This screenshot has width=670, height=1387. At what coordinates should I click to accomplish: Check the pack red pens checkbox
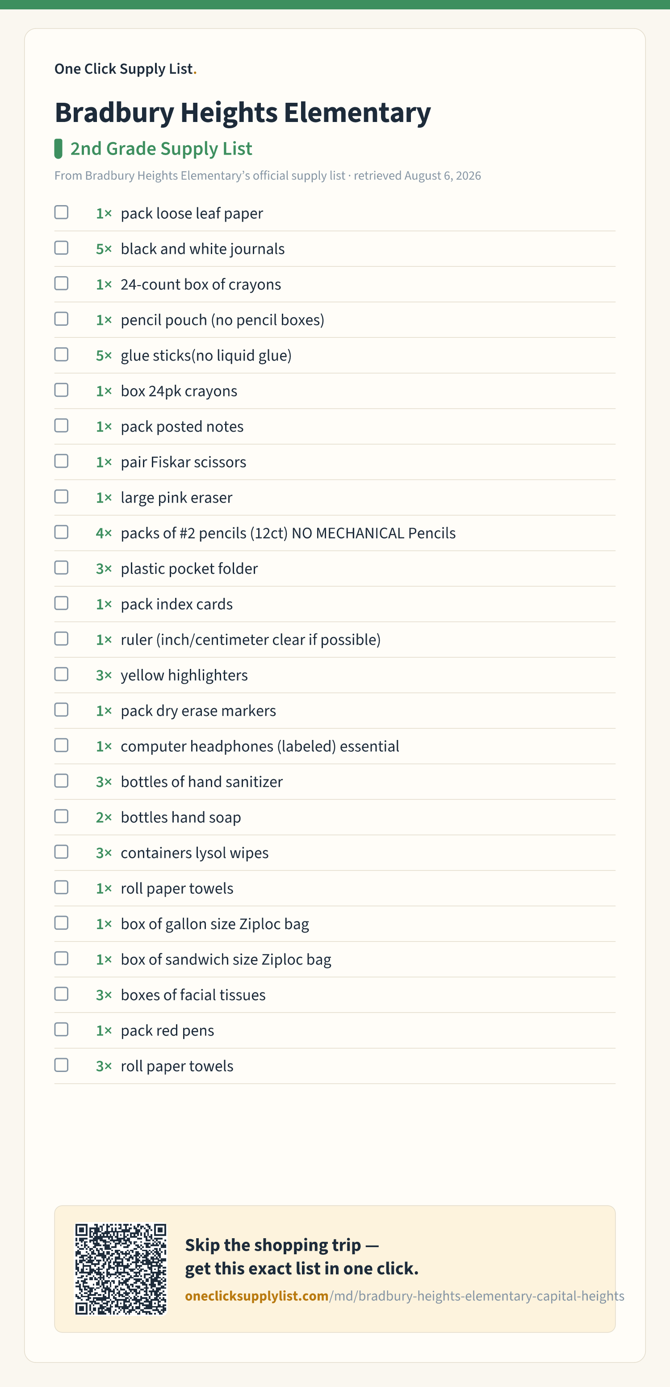[x=61, y=1030]
